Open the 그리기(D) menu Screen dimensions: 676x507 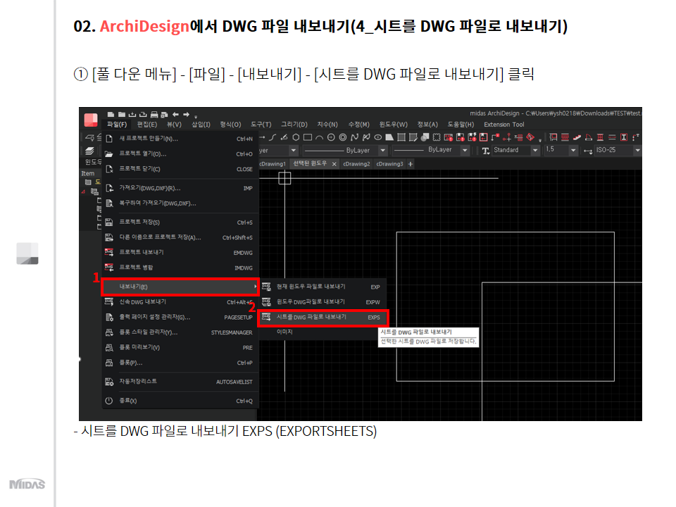tap(294, 124)
